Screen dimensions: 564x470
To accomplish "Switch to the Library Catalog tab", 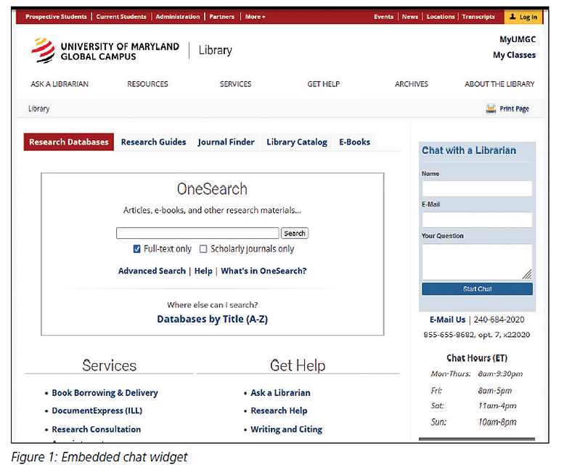I will (297, 142).
